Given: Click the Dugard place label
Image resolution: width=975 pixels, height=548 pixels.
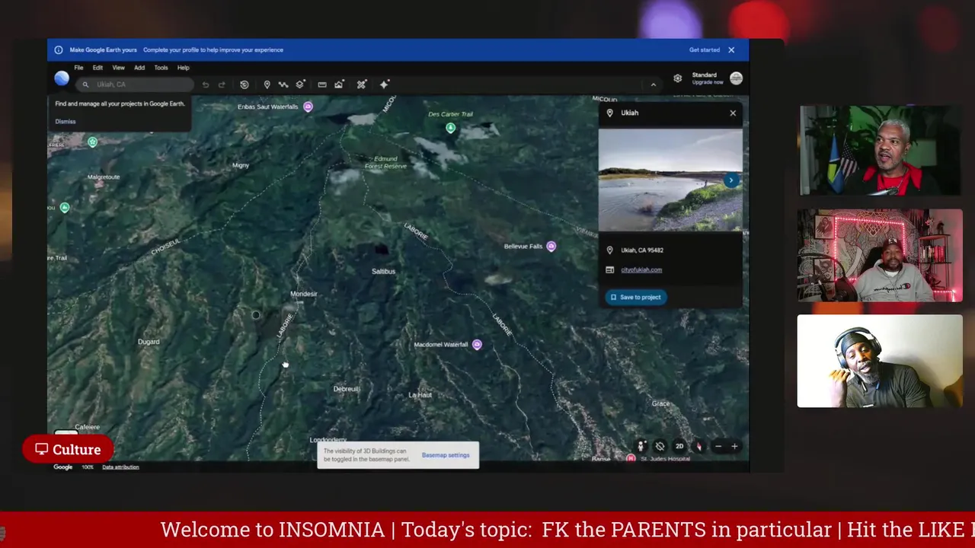Looking at the screenshot, I should pos(149,342).
